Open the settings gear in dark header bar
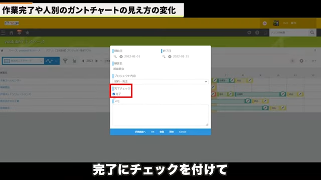 point(249,32)
